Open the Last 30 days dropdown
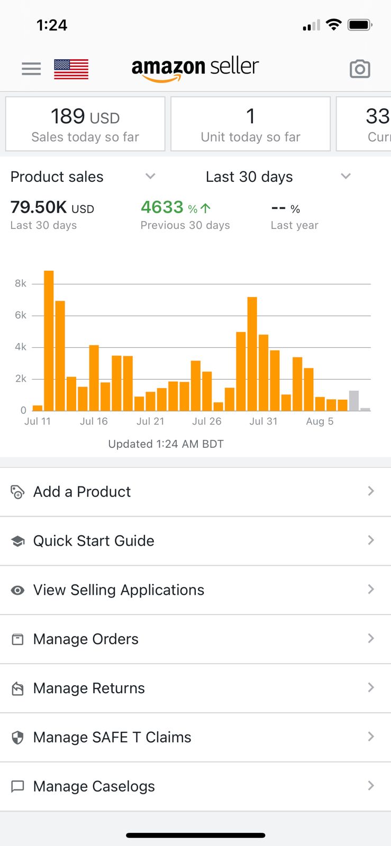 pos(345,177)
